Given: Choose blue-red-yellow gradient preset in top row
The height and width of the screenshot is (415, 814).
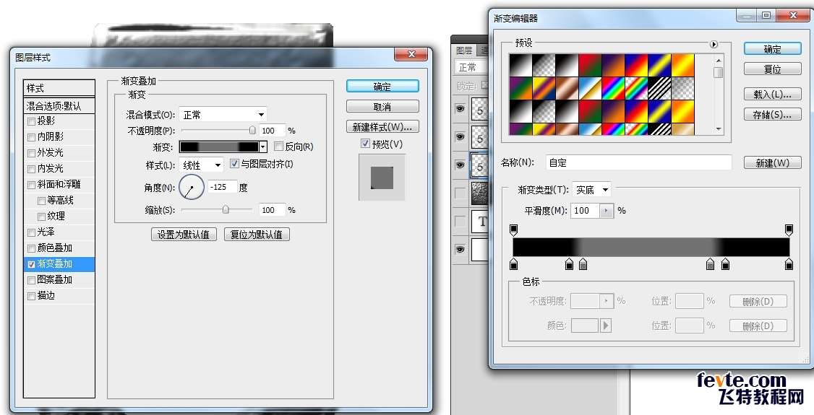Looking at the screenshot, I should pyautogui.click(x=636, y=65).
